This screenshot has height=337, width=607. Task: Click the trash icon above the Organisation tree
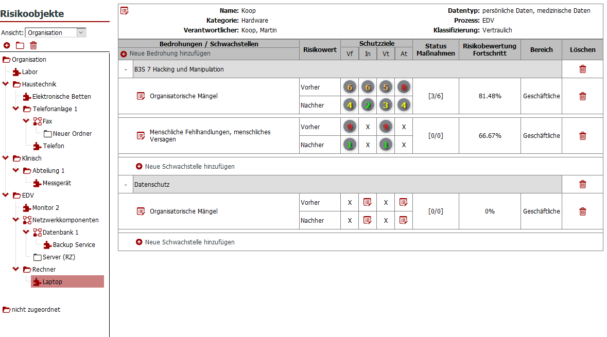[x=32, y=45]
